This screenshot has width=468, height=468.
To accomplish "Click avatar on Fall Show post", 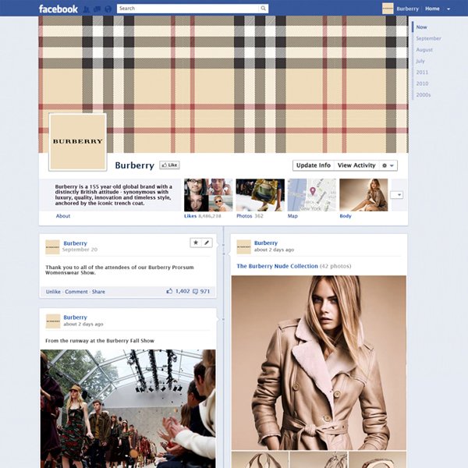I will (x=53, y=321).
